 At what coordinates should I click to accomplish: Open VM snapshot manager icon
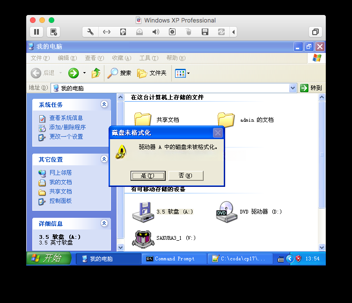pyautogui.click(x=53, y=32)
